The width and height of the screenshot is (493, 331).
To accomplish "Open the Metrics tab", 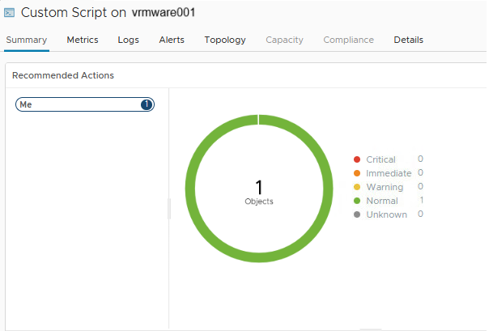I will [83, 40].
